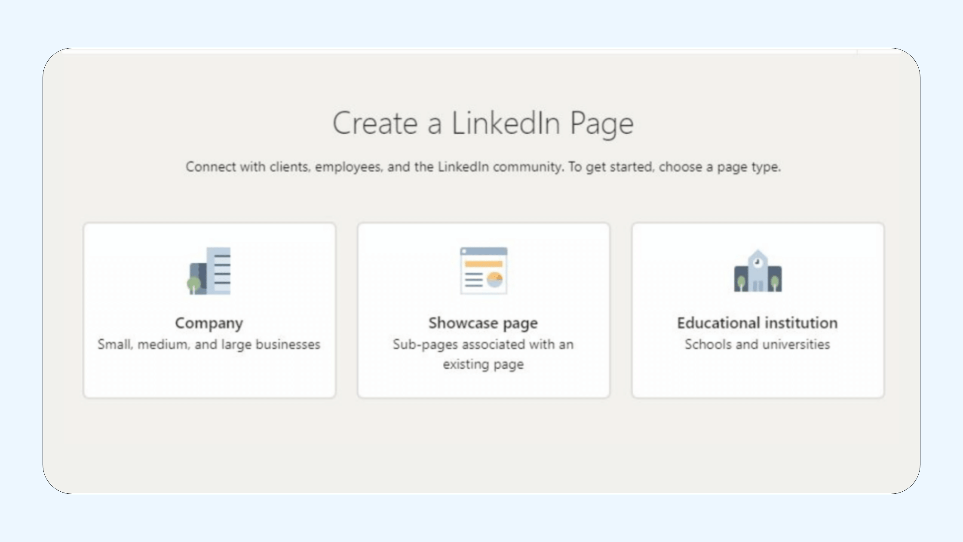
Task: Click 'Small, medium, and large businesses' description
Action: (x=209, y=344)
